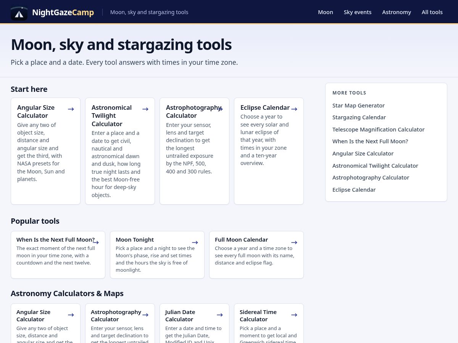The width and height of the screenshot is (458, 343).
Task: Click the arrow on the Full Moon Calendar card
Action: coord(294,242)
